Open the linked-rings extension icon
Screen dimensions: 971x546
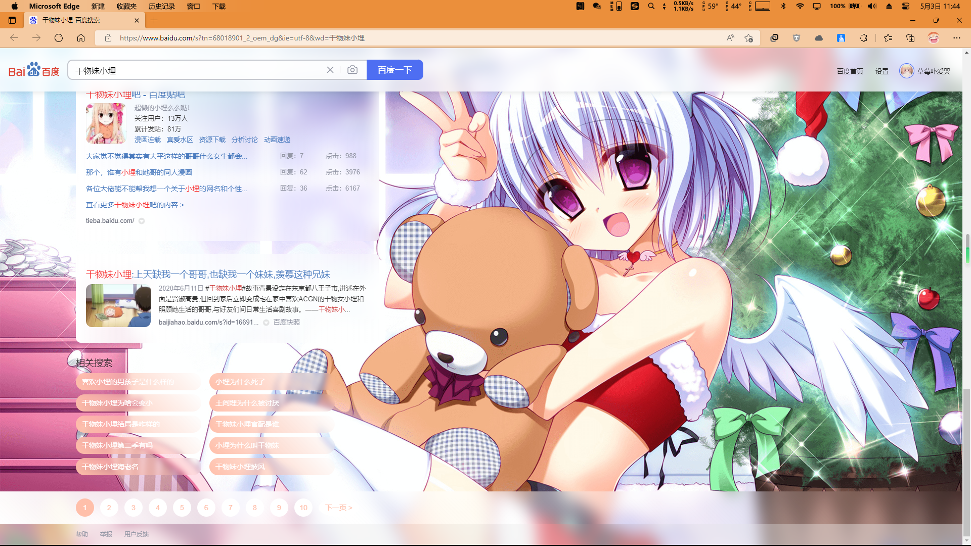pos(774,38)
